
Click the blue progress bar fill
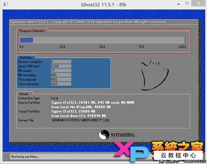tap(26, 40)
